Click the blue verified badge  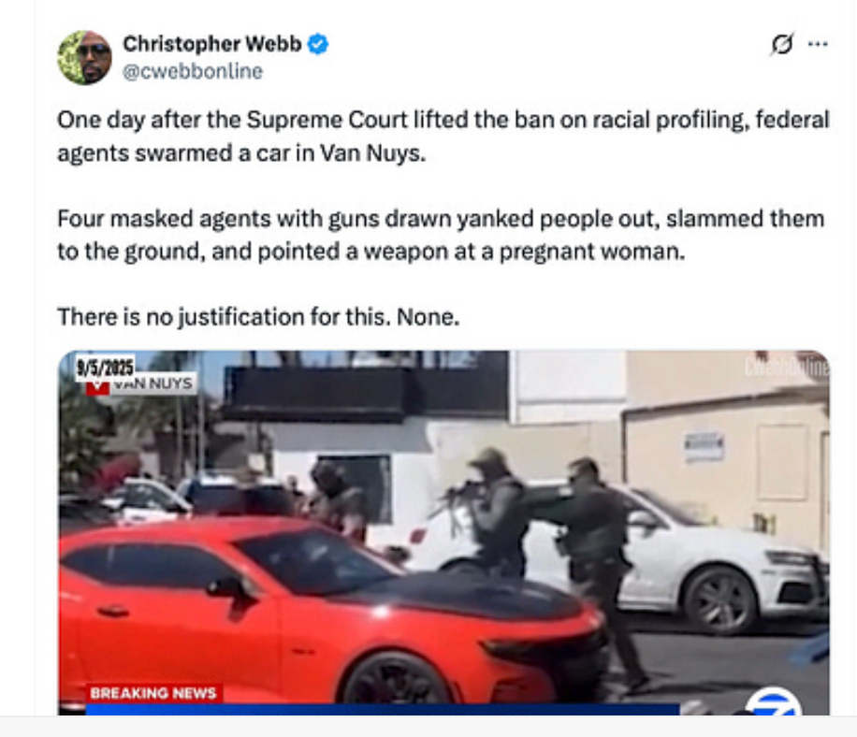pyautogui.click(x=318, y=44)
